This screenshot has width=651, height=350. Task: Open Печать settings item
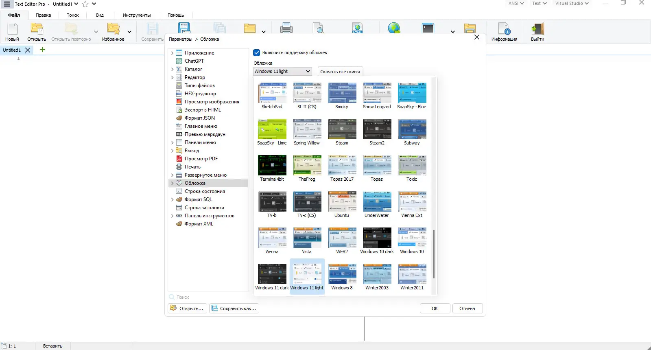click(x=192, y=167)
